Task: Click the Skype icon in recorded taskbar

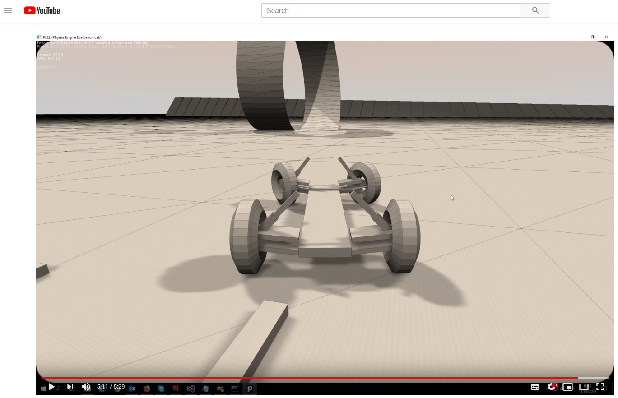Action: [161, 389]
